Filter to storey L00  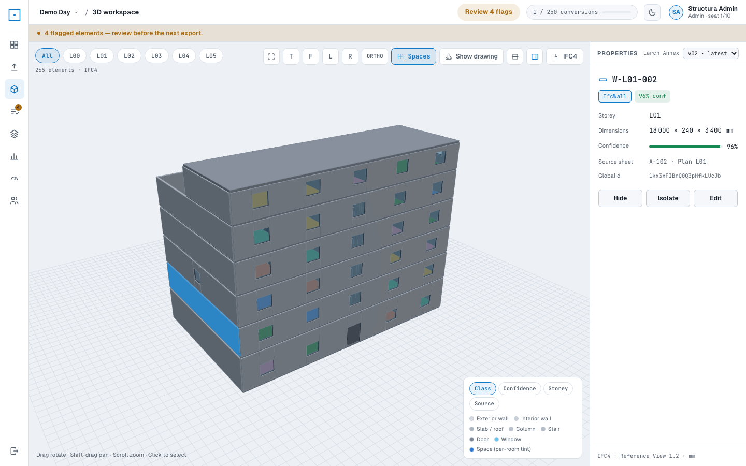click(75, 56)
